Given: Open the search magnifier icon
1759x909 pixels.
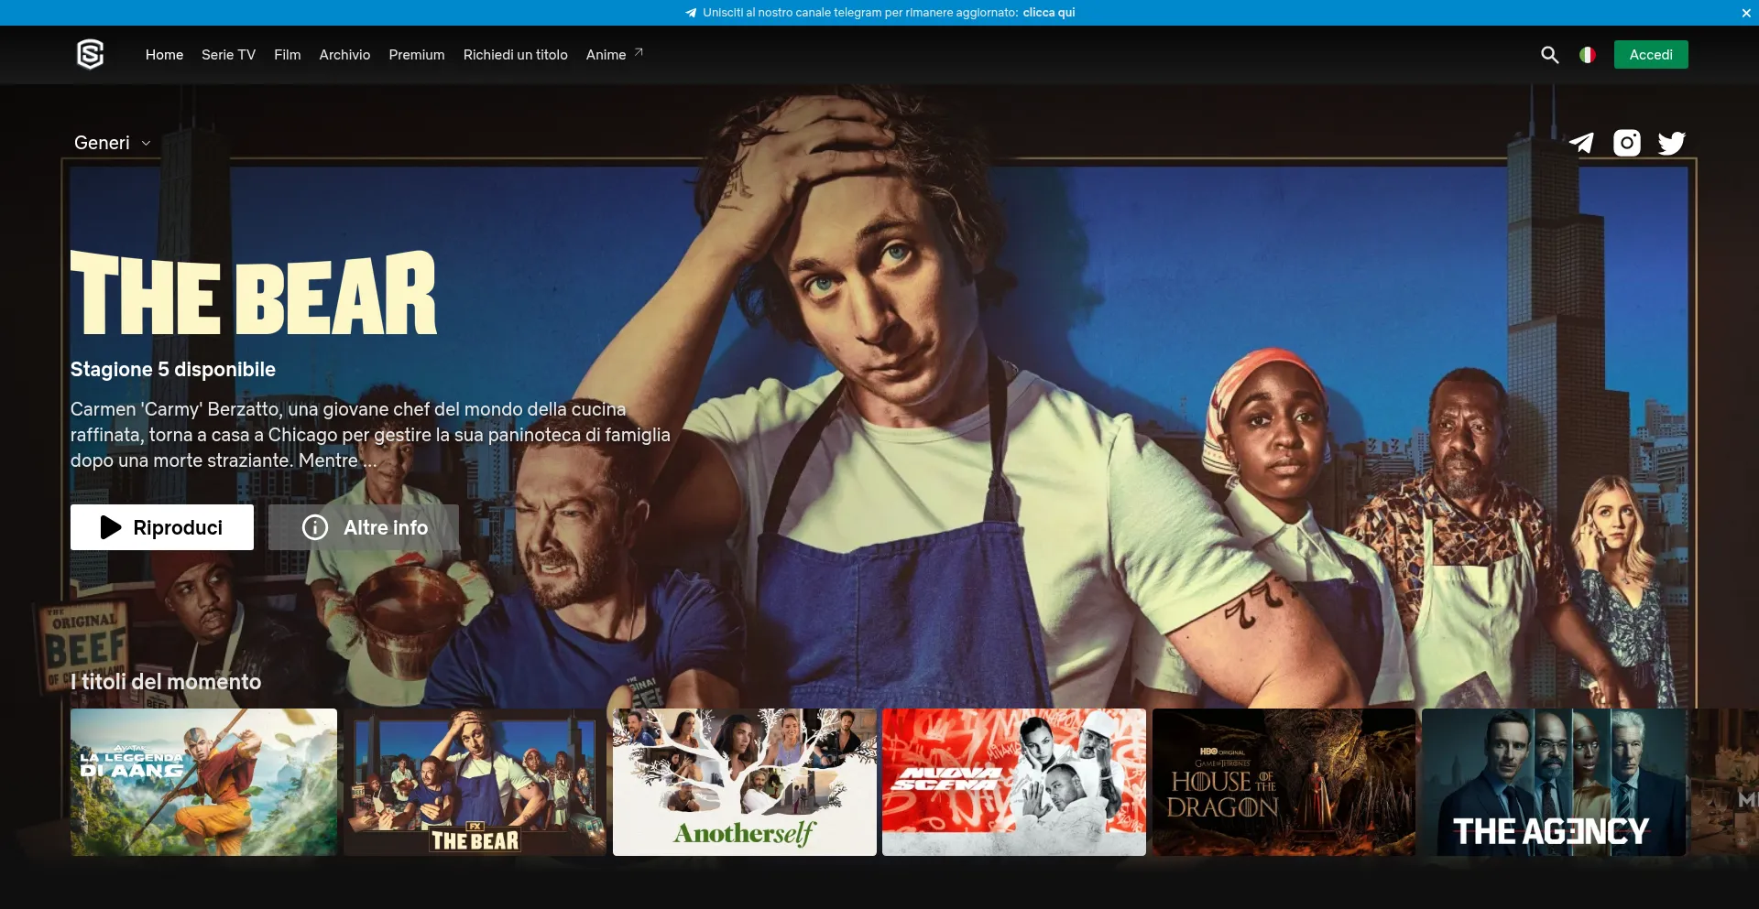Looking at the screenshot, I should point(1549,55).
